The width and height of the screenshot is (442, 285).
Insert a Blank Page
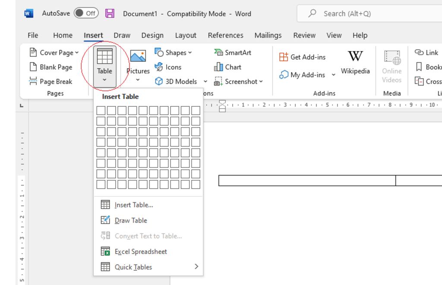point(51,67)
